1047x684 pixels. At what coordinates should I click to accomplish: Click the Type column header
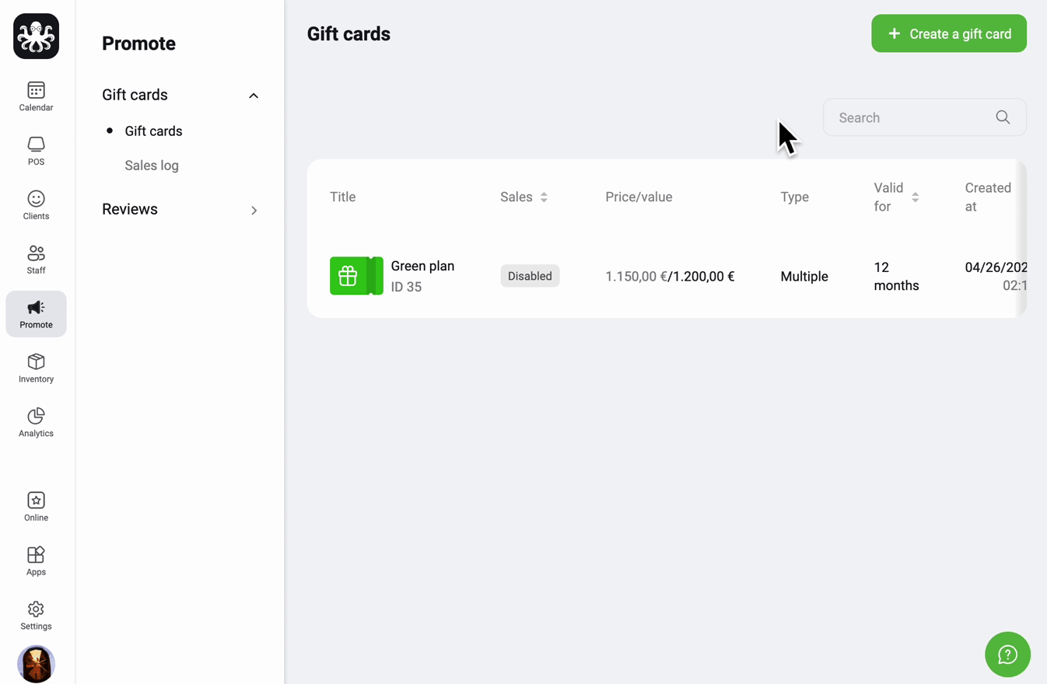[x=795, y=197]
